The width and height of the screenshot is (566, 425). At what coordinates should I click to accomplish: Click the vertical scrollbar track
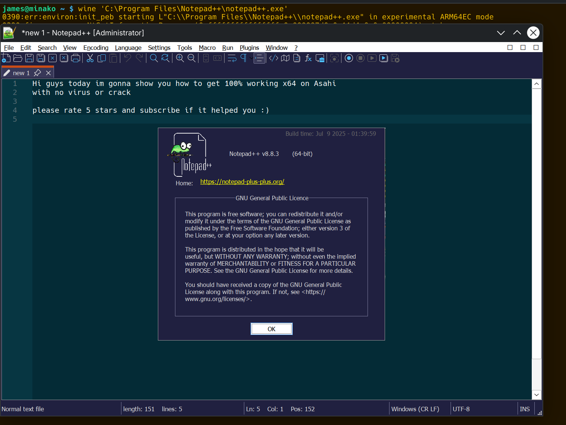(537, 375)
